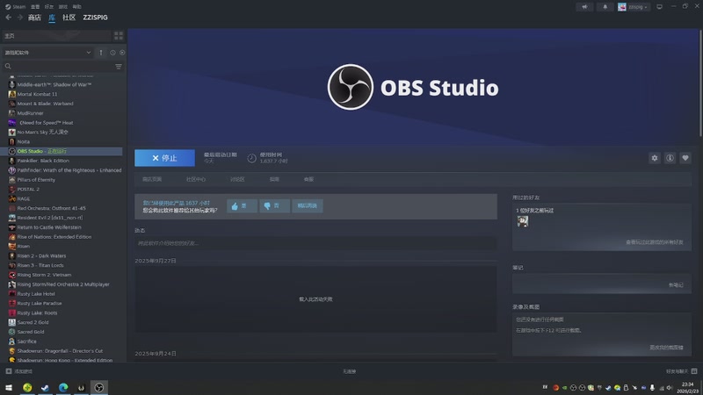Go forward with the right navigation arrow

pyautogui.click(x=19, y=17)
